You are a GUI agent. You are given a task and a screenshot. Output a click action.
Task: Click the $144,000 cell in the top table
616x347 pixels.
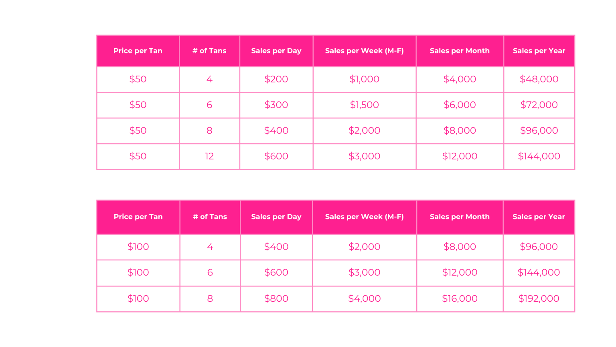tap(539, 156)
